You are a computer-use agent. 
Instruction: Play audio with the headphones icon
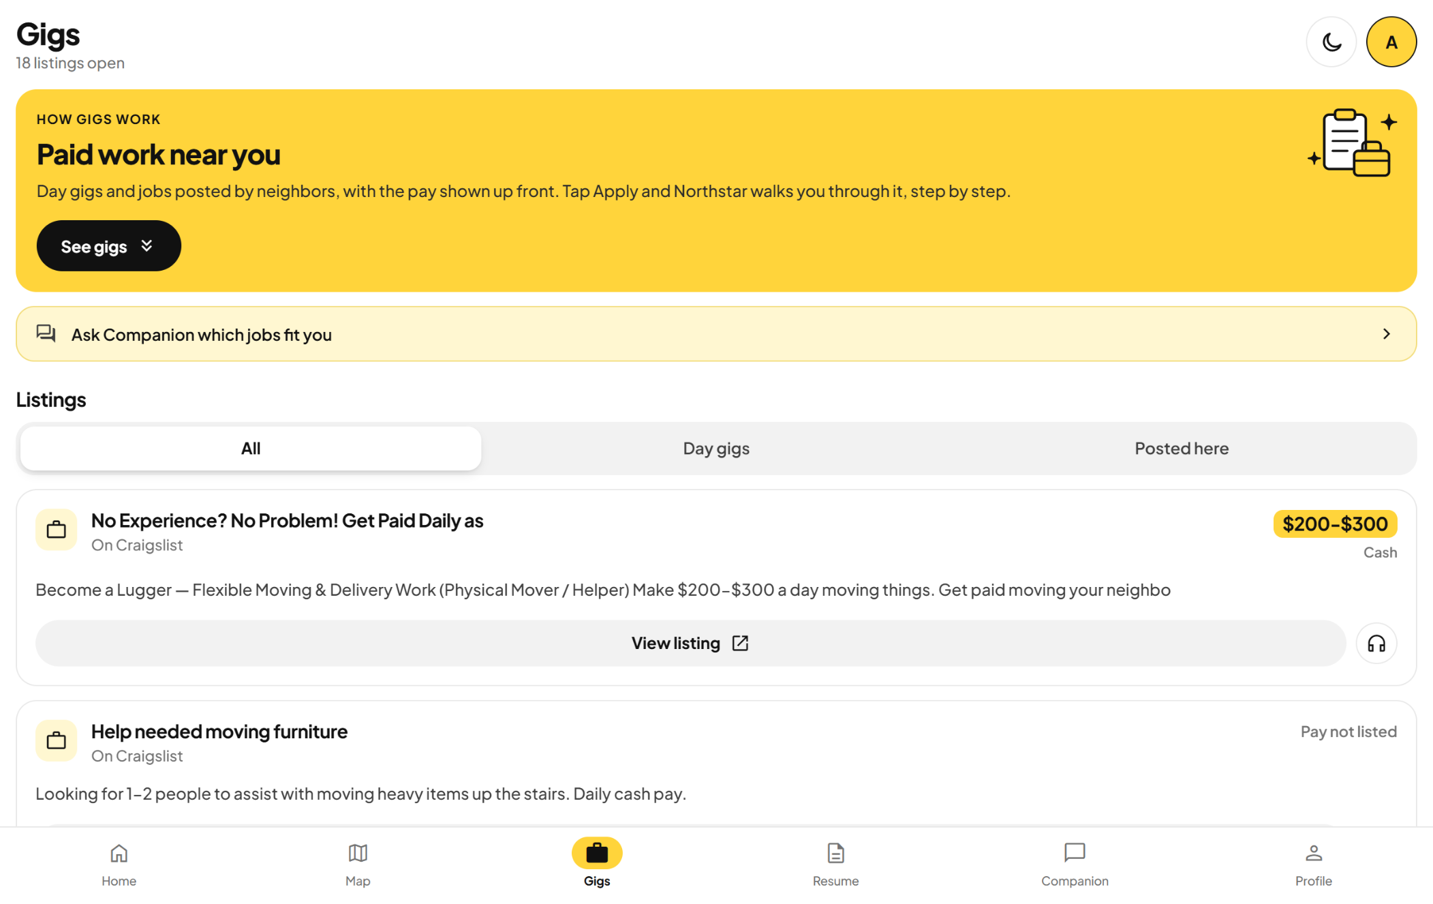click(x=1376, y=643)
